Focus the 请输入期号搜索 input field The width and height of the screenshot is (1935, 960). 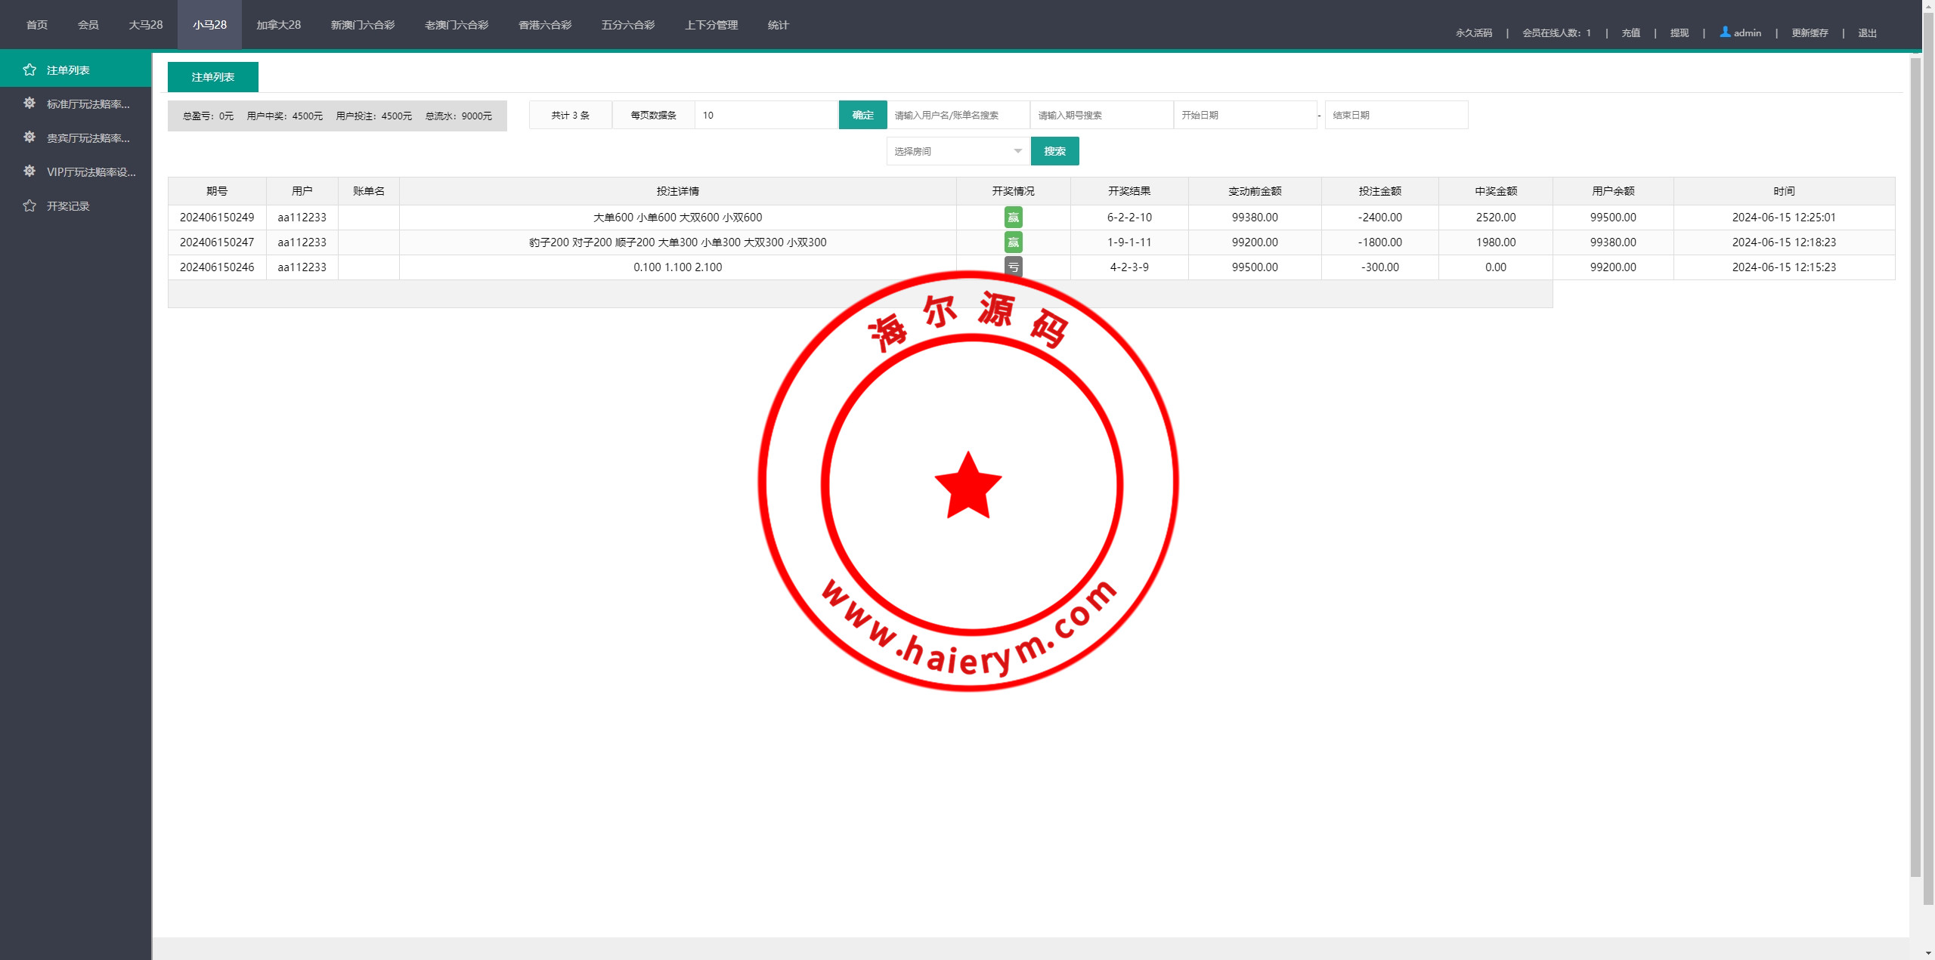(x=1101, y=115)
